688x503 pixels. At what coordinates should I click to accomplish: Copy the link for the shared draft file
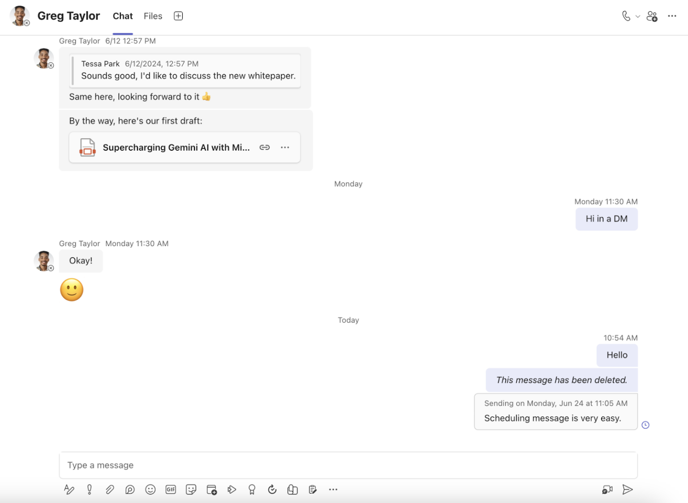coord(264,147)
